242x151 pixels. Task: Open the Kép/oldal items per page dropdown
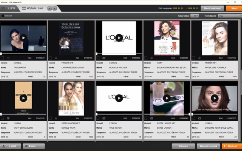click(195, 16)
